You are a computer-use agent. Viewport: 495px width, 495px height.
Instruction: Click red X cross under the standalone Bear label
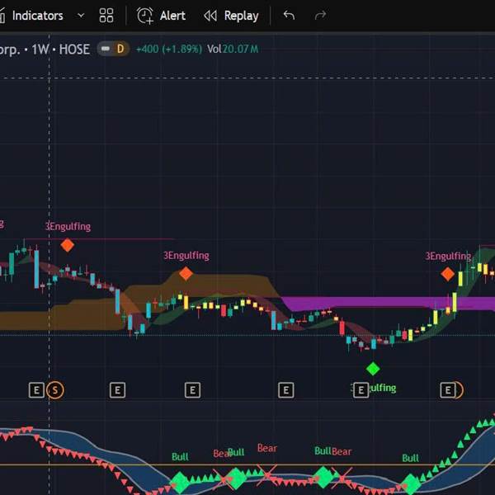click(x=267, y=475)
